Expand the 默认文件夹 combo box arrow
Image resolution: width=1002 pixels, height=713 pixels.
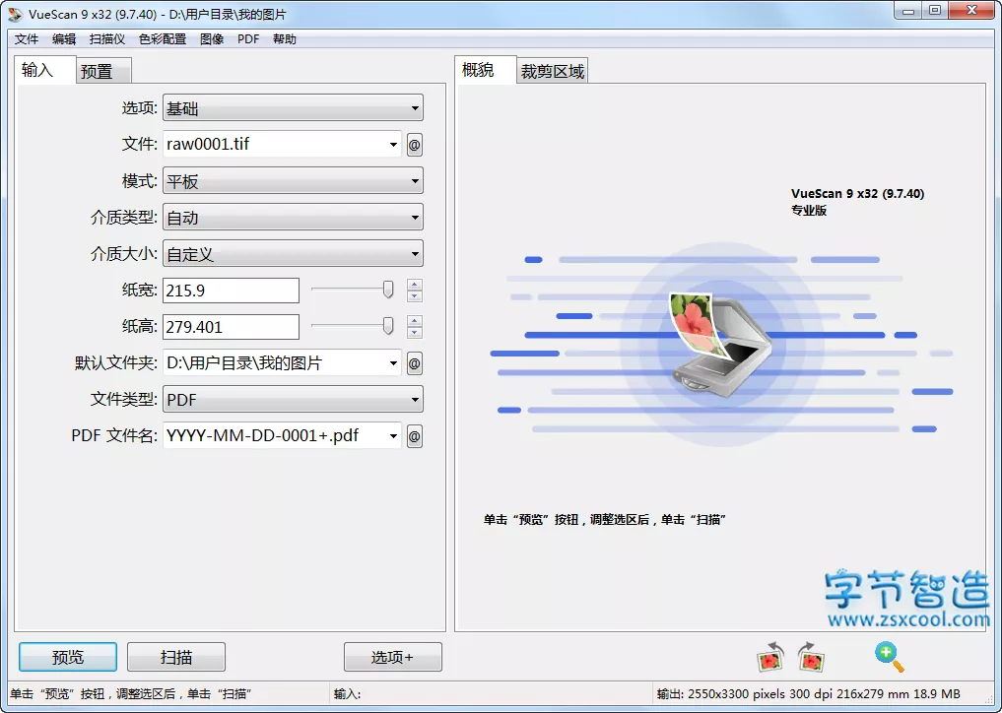tap(393, 363)
